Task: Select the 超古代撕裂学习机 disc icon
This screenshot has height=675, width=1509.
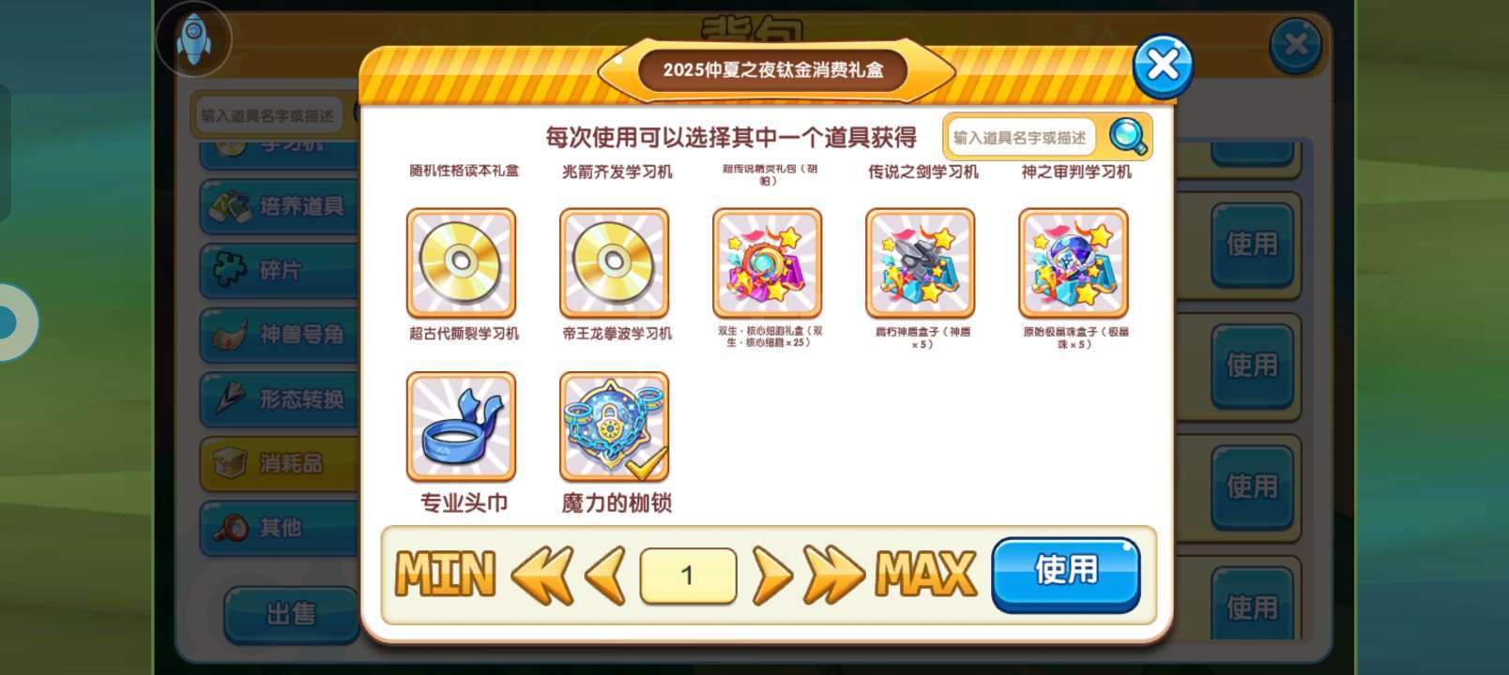Action: click(x=461, y=263)
